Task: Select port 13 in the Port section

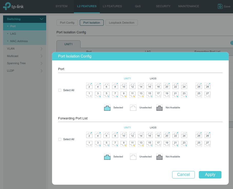Action: pyautogui.click(x=141, y=94)
